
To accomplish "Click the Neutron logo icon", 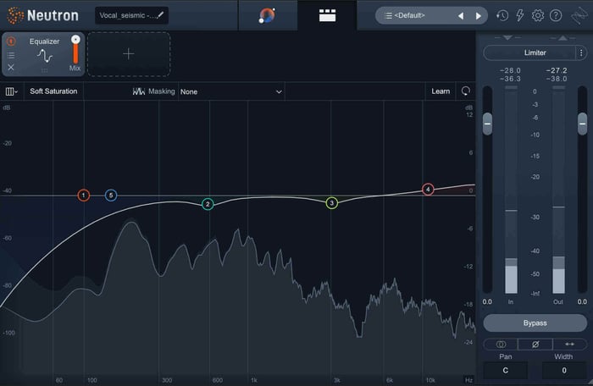I will coord(15,15).
